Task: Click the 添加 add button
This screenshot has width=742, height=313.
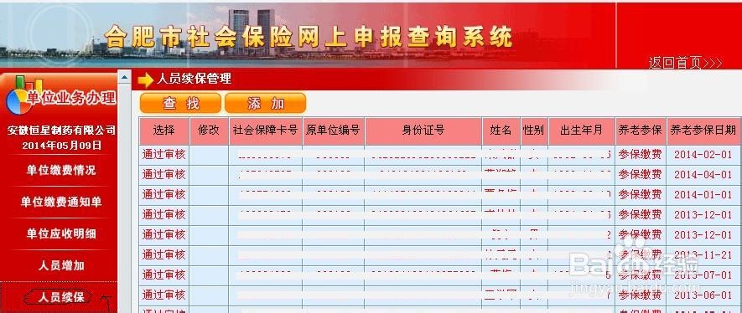Action: click(265, 104)
